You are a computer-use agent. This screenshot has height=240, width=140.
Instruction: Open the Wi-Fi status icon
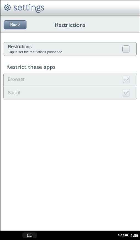tap(120, 235)
